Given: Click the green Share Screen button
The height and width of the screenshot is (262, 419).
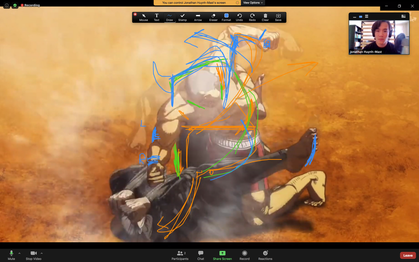Looking at the screenshot, I should coord(222,255).
